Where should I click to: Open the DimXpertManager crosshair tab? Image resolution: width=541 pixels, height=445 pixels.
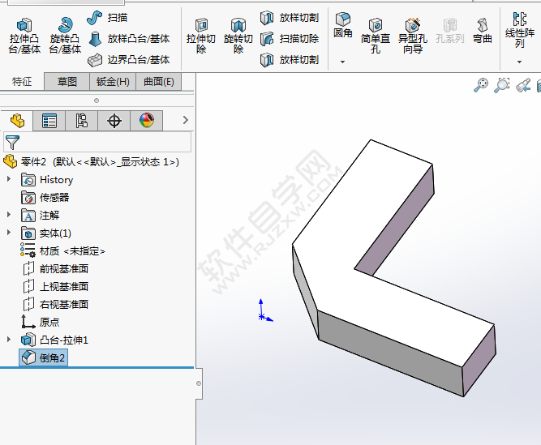(x=114, y=121)
